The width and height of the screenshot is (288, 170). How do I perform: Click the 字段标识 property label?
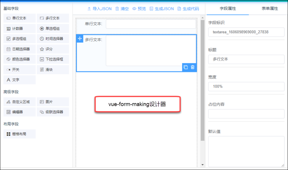pos(216,23)
